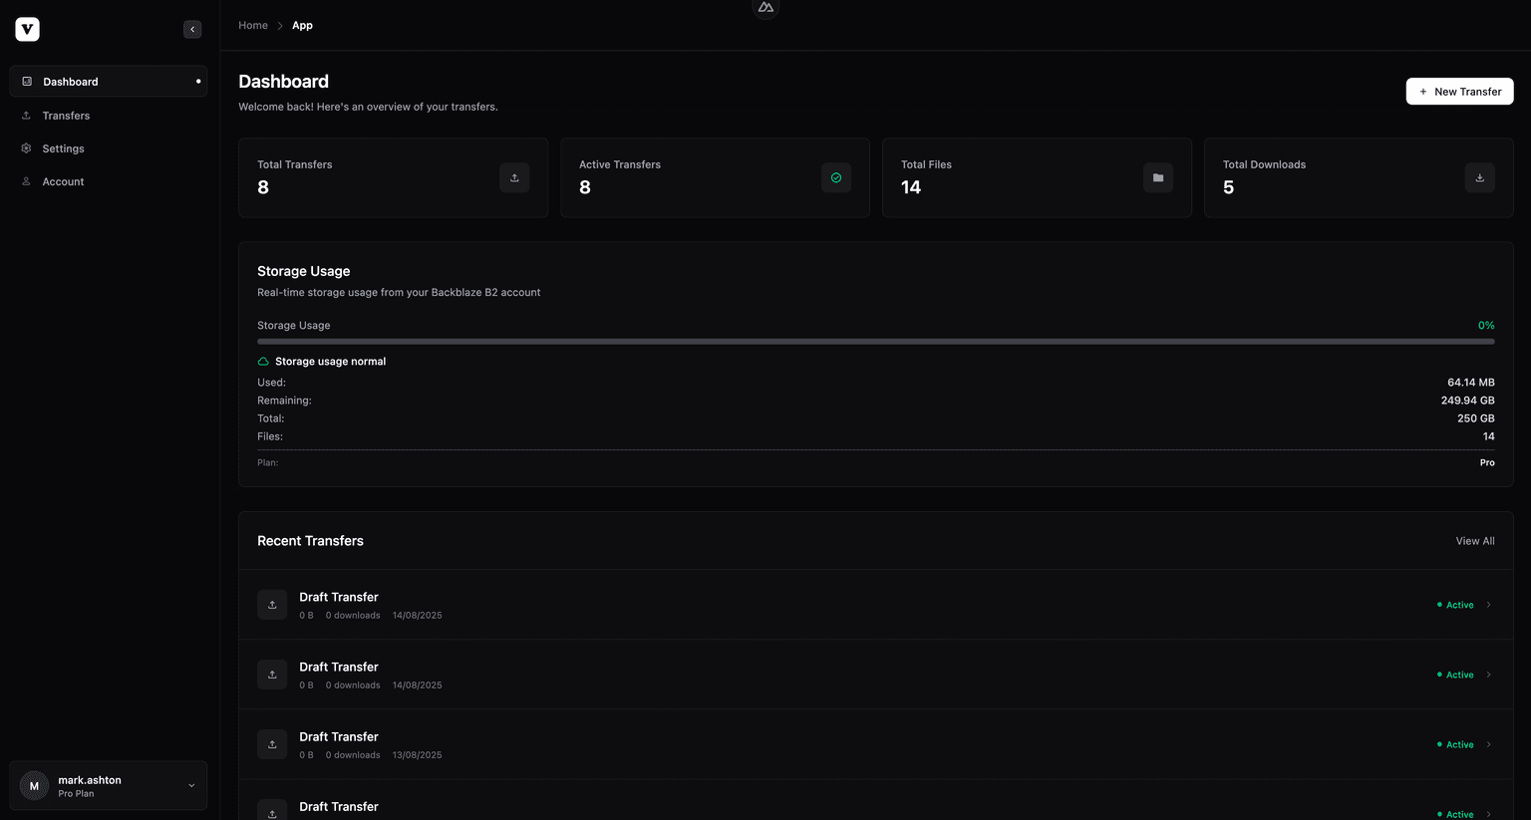This screenshot has height=820, width=1531.
Task: Click the upload icon on Total Transfers card
Action: pyautogui.click(x=514, y=177)
